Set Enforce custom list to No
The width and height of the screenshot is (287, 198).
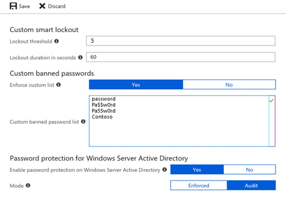pos(229,84)
